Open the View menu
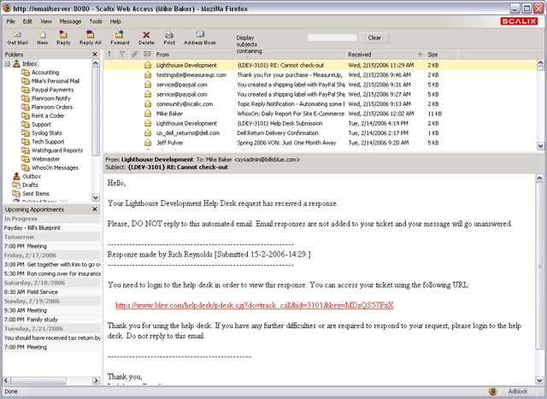 46,21
